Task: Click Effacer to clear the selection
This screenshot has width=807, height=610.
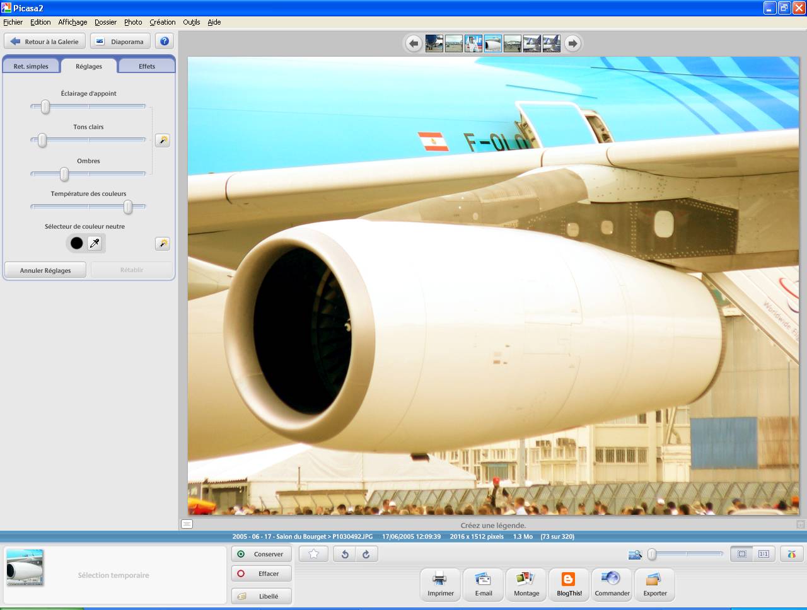Action: (261, 573)
